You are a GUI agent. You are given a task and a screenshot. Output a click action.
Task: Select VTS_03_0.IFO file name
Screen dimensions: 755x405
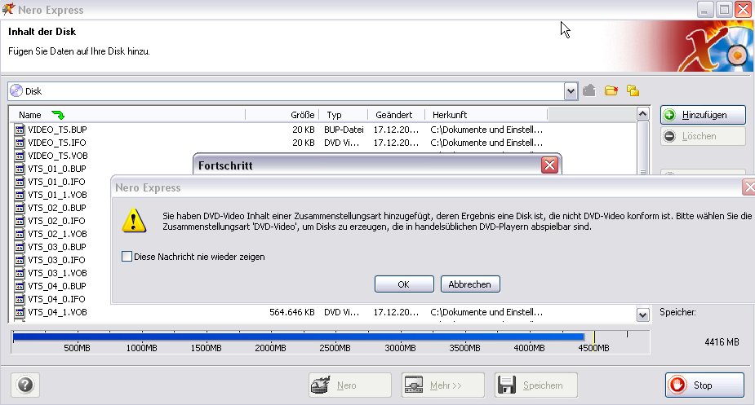(x=56, y=260)
